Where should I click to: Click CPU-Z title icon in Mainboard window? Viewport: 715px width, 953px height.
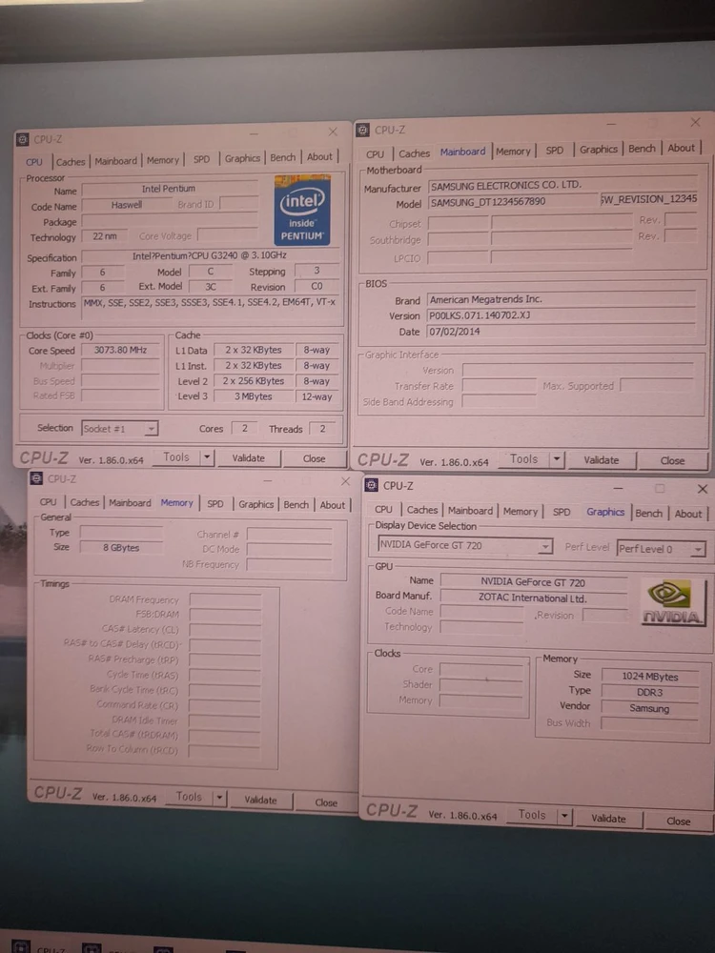363,130
